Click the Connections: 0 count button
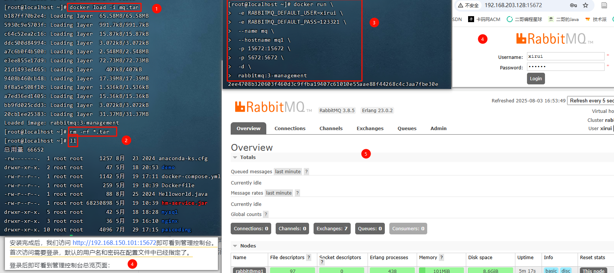614x273 pixels. [x=251, y=228]
